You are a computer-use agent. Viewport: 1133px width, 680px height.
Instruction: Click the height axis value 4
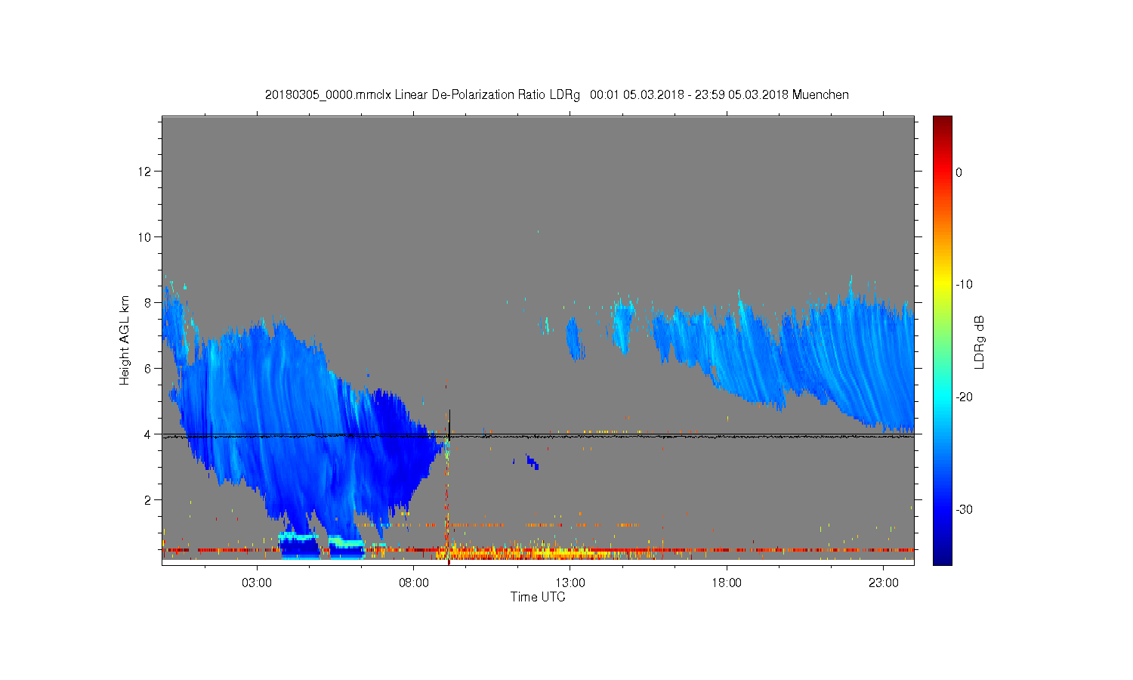pyautogui.click(x=148, y=434)
